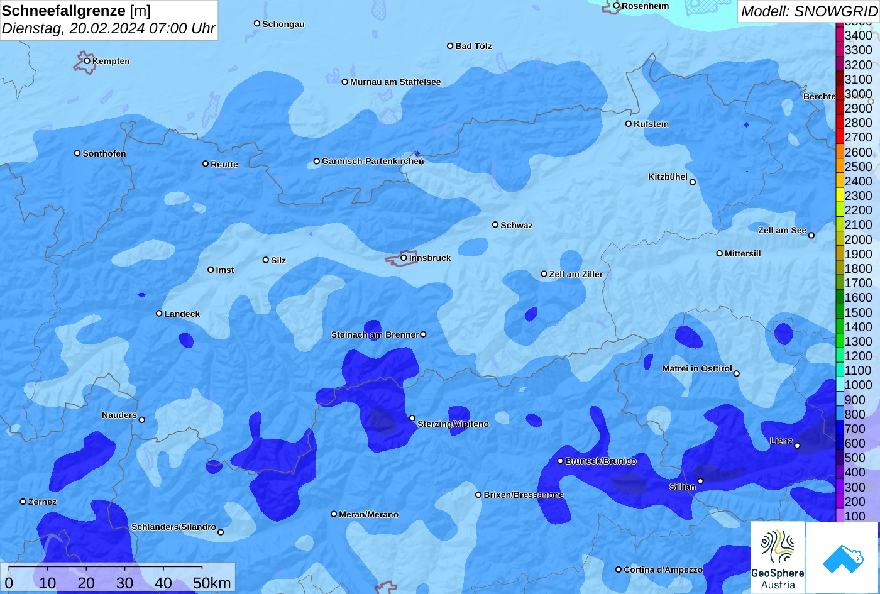The image size is (880, 594).
Task: Click the Reutte marker circle
Action: pyautogui.click(x=205, y=163)
